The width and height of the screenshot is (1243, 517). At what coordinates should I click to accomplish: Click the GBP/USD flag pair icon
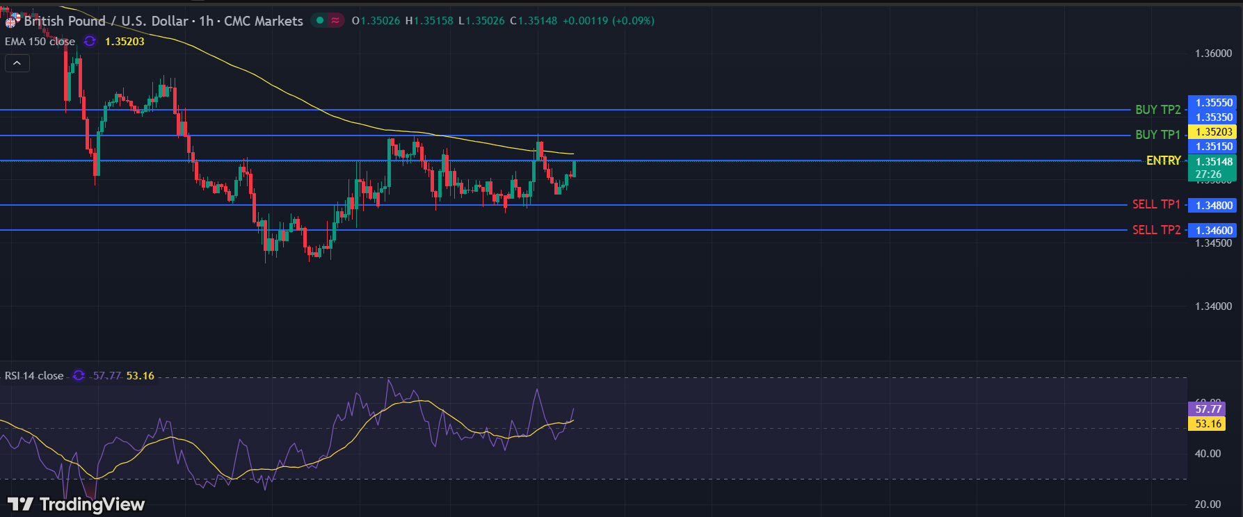(x=11, y=21)
